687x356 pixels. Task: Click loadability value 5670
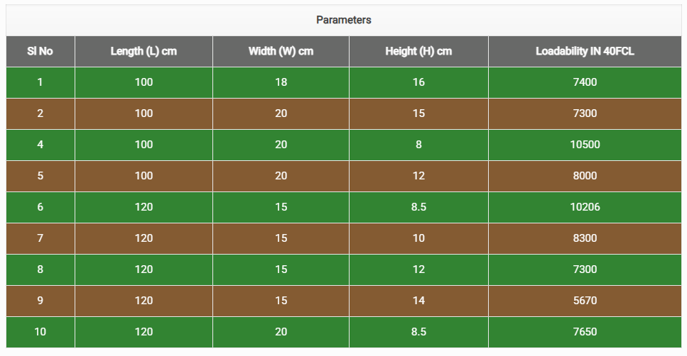coord(584,301)
